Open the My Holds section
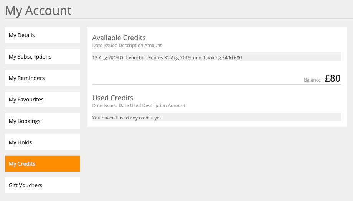The image size is (353, 201). coord(42,142)
